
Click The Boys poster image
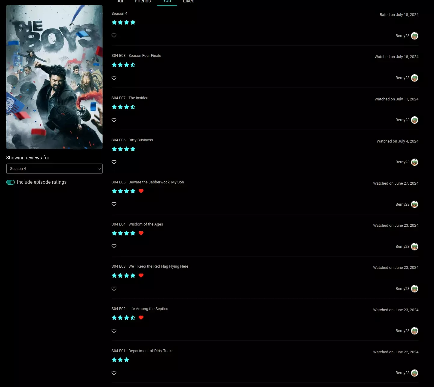pos(54,77)
